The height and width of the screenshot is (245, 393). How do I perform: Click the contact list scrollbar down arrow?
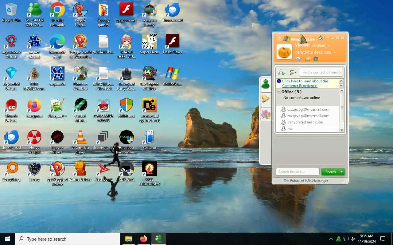tap(342, 130)
